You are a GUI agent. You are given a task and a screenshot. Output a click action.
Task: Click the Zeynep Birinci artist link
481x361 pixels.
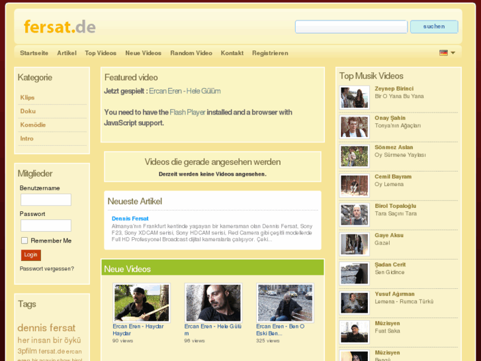(394, 89)
